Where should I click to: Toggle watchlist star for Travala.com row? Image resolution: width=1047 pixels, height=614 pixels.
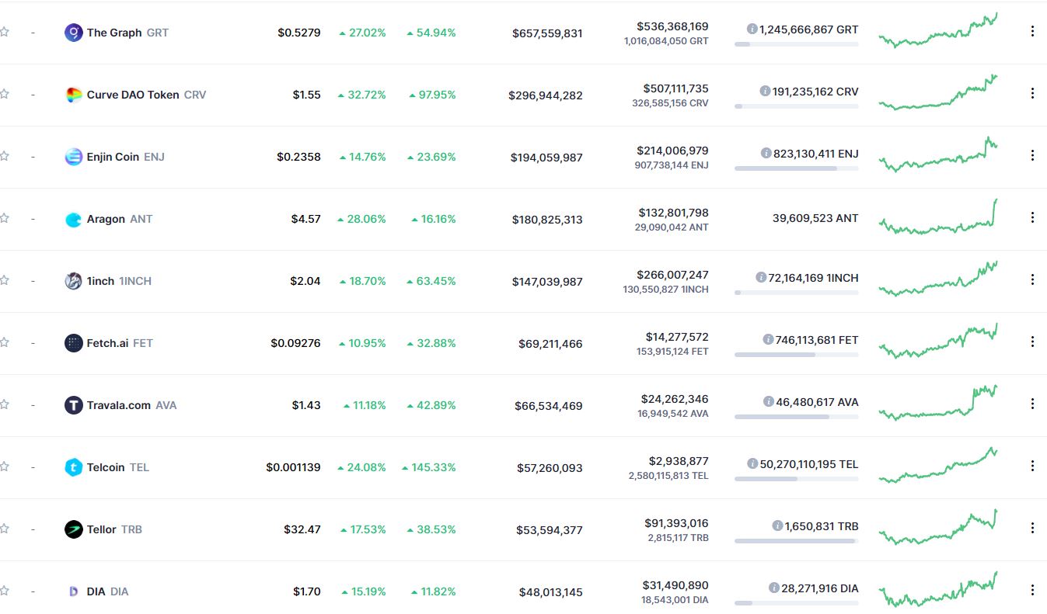point(4,404)
